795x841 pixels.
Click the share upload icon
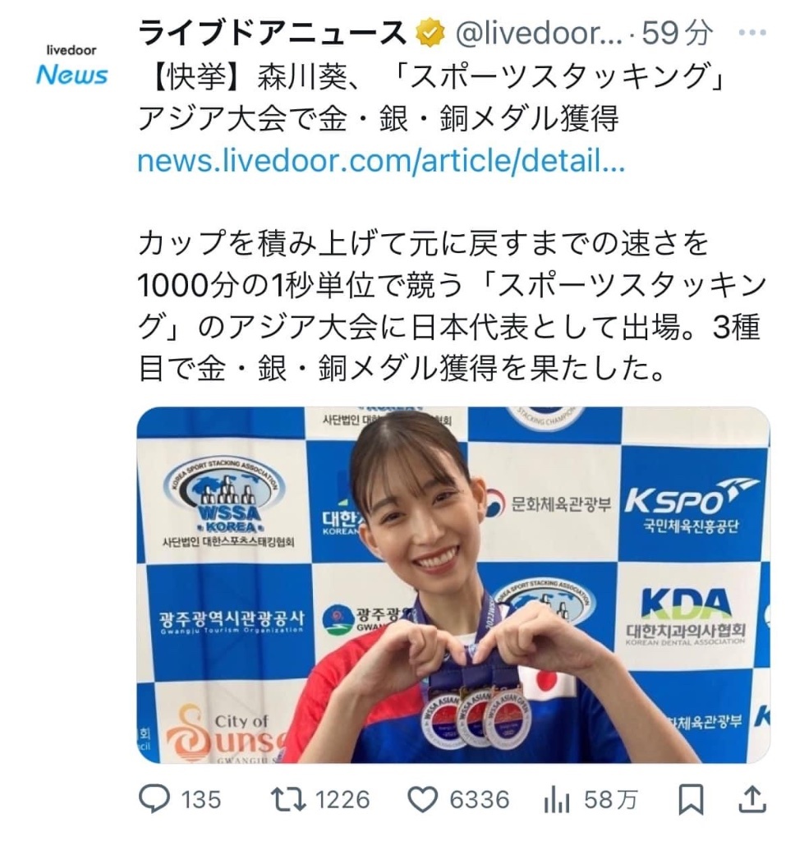pos(752,799)
